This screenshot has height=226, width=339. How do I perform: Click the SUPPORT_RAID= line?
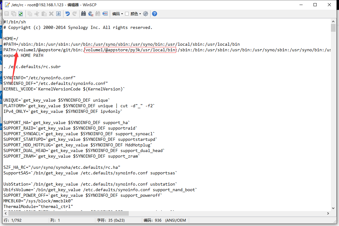[71, 128]
